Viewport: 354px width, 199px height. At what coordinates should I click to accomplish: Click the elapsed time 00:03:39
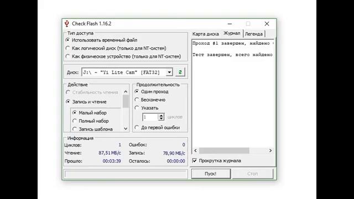coord(112,161)
